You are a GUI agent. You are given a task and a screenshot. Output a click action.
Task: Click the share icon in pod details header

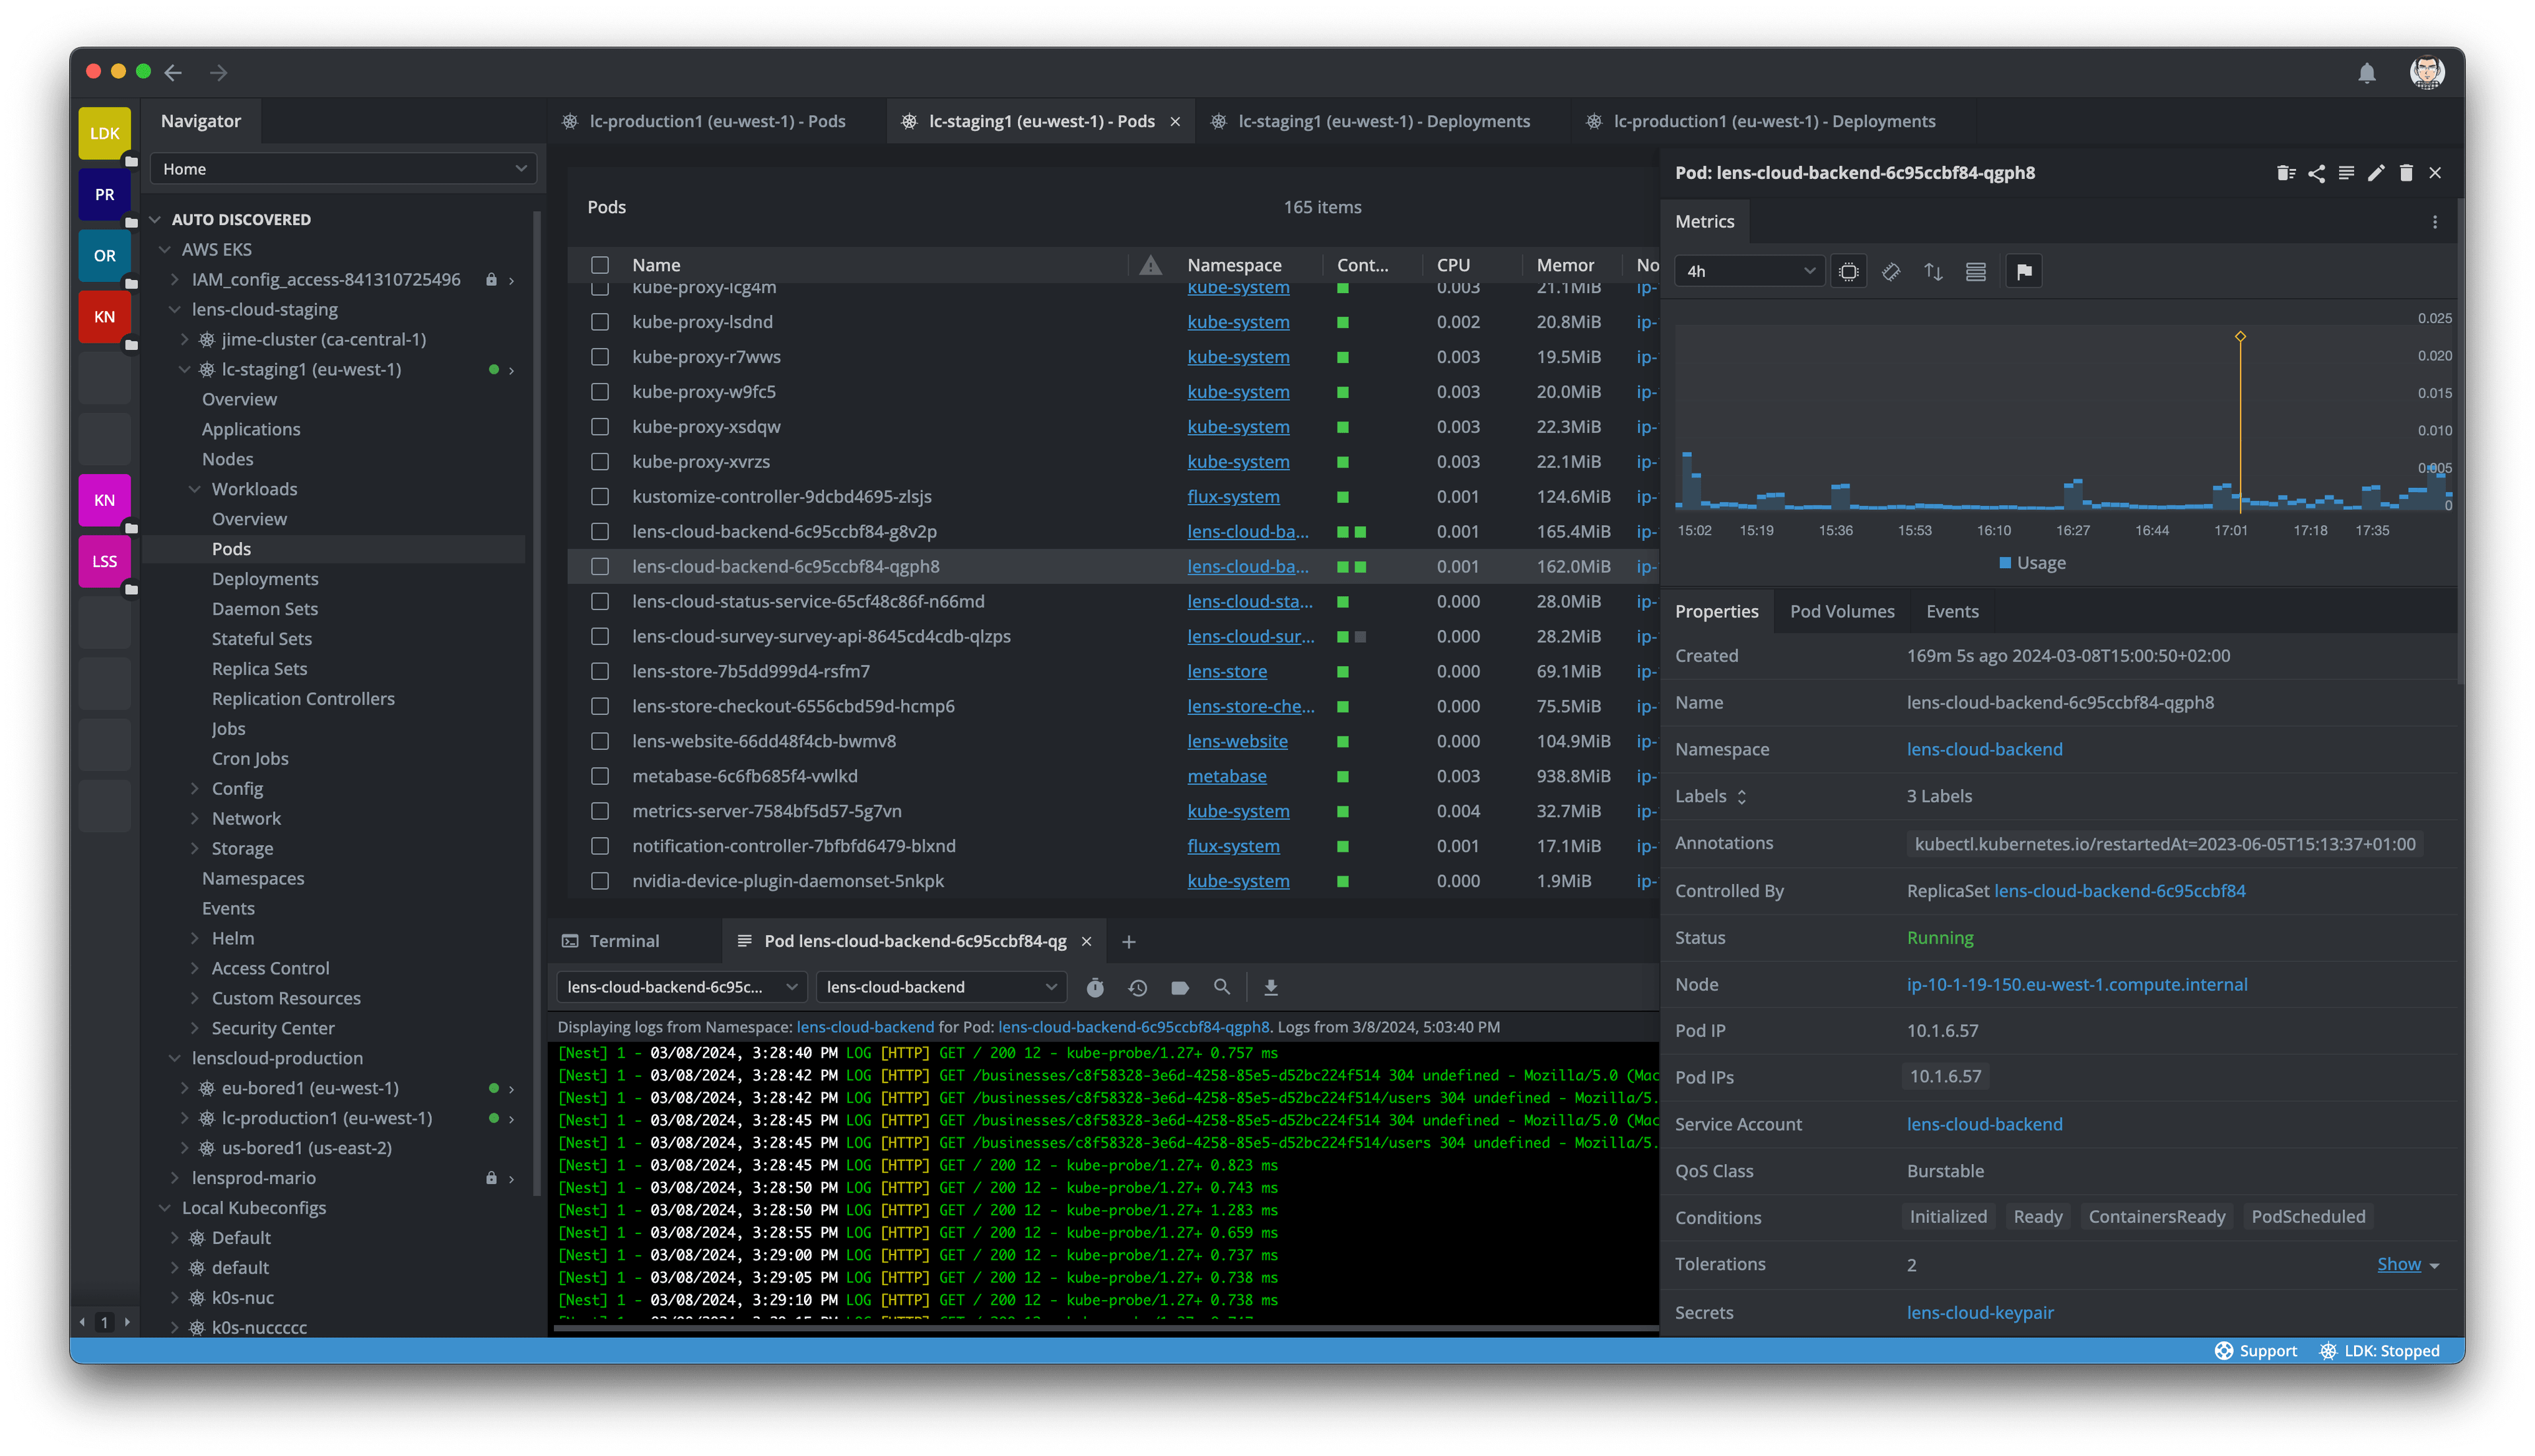[2316, 173]
